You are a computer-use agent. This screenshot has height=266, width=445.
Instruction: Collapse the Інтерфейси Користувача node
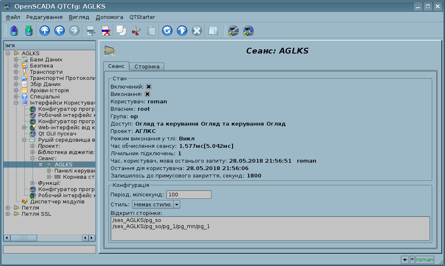coord(16,103)
